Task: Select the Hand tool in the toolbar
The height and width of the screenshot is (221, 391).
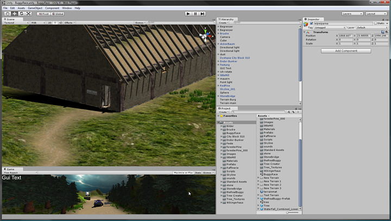Action: click(x=8, y=14)
